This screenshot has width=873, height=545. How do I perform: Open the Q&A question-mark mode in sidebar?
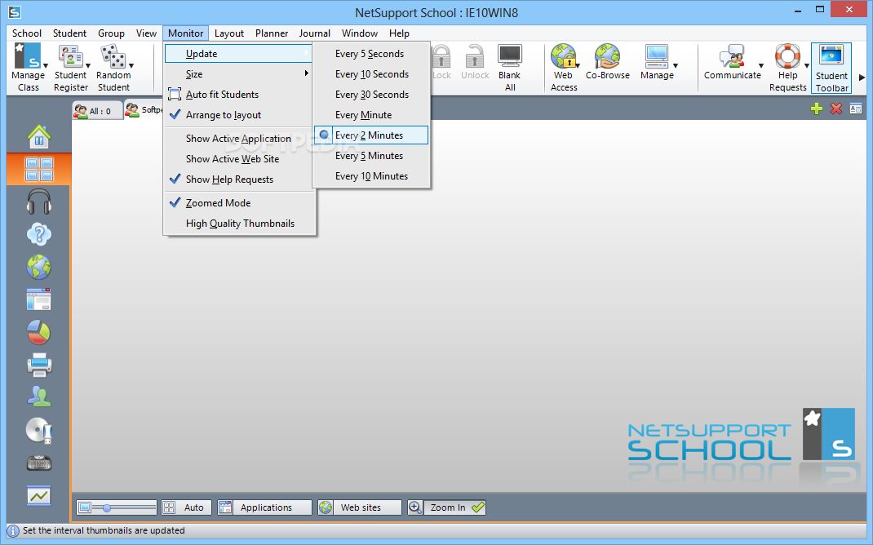[39, 234]
